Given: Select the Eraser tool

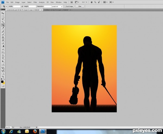Looking at the screenshot, I should click(3, 43).
